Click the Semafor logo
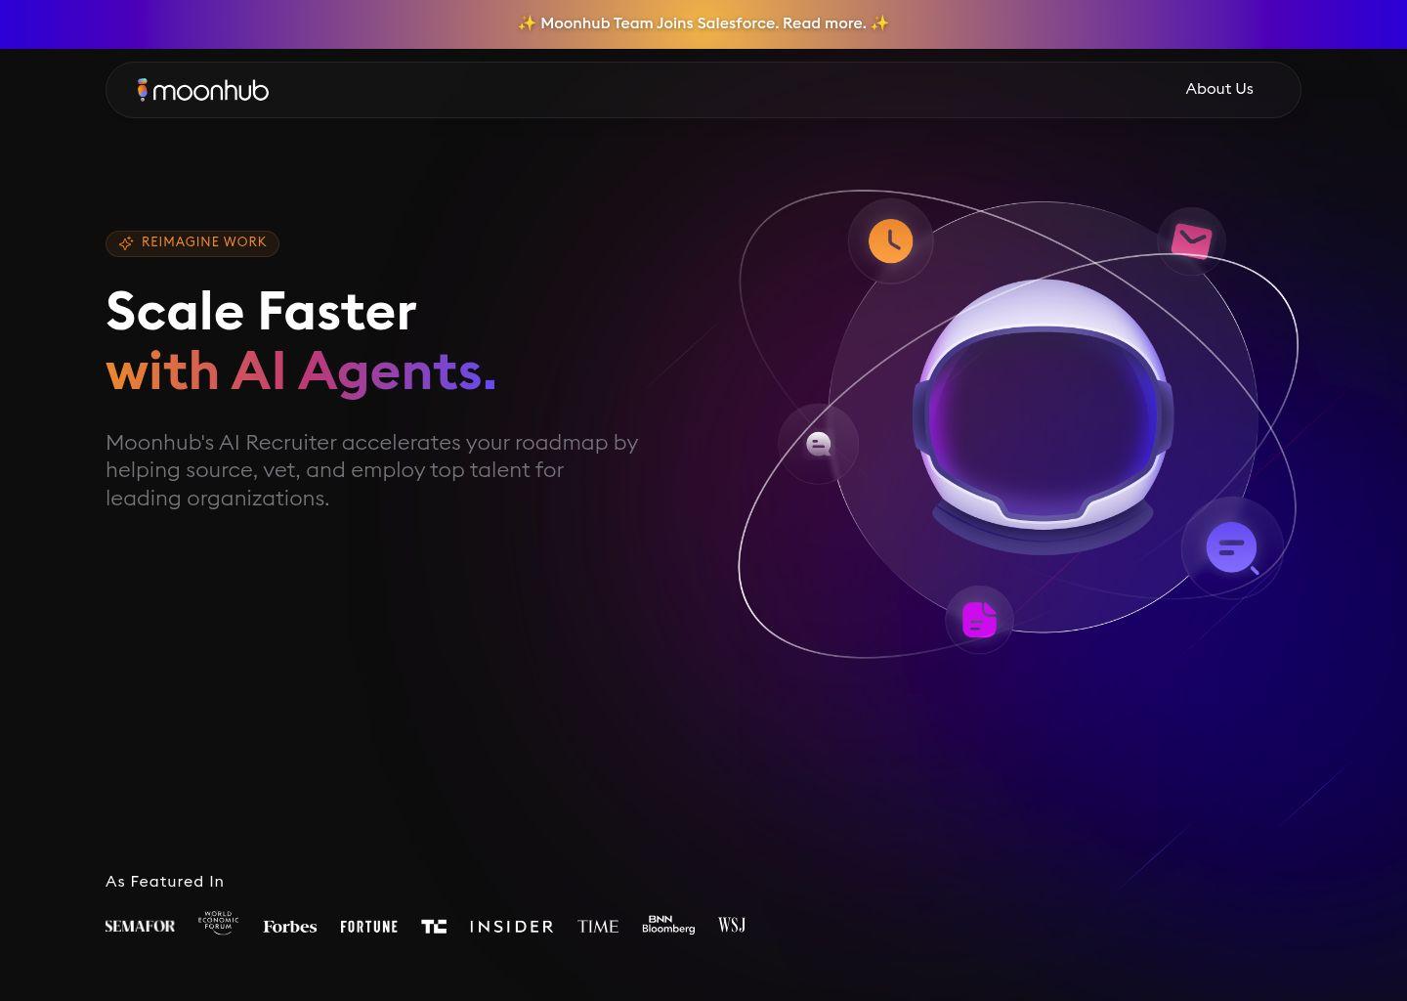The width and height of the screenshot is (1407, 1001). [x=140, y=926]
